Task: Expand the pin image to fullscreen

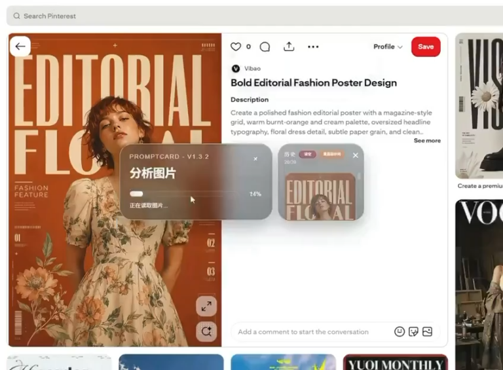Action: coord(206,306)
